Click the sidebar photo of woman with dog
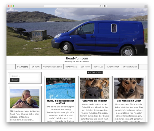This screenshot has width=154, height=131. tap(25, 99)
